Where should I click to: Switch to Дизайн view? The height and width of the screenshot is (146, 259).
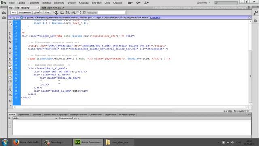click(x=38, y=13)
